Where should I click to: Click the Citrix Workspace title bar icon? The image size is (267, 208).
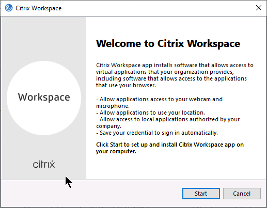[x=9, y=8]
